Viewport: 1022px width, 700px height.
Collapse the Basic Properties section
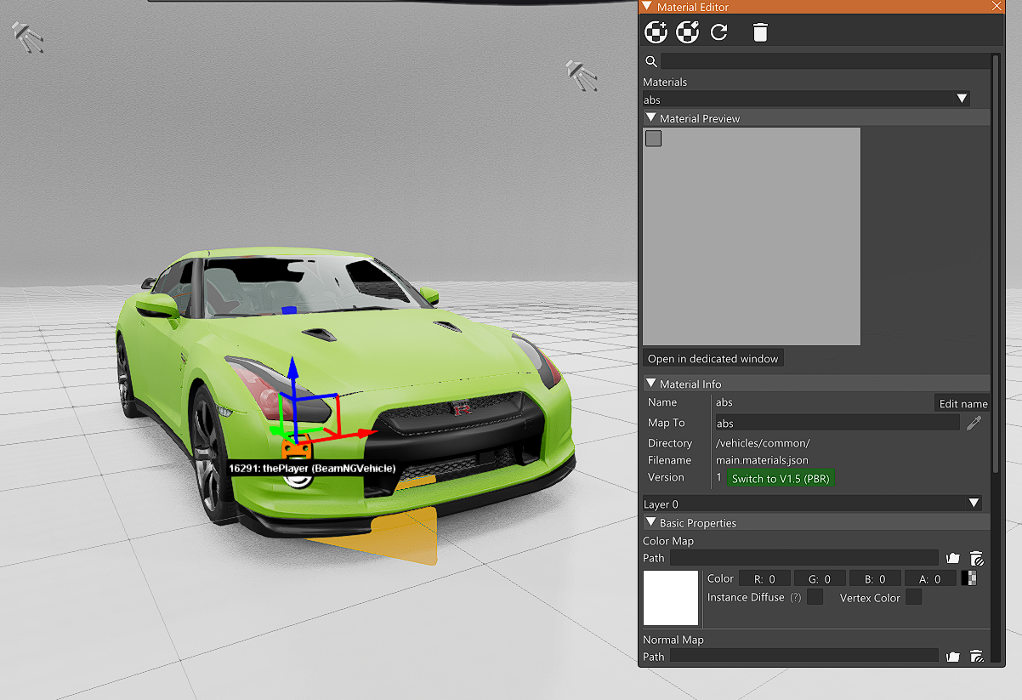tap(651, 523)
